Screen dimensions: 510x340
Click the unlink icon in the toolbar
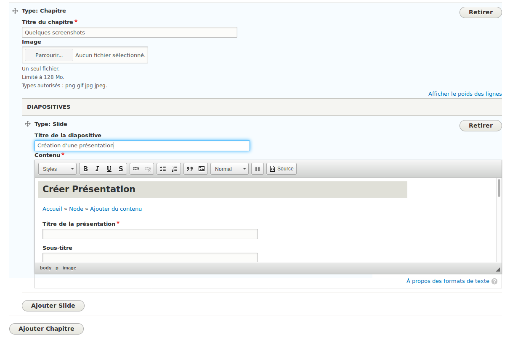148,169
